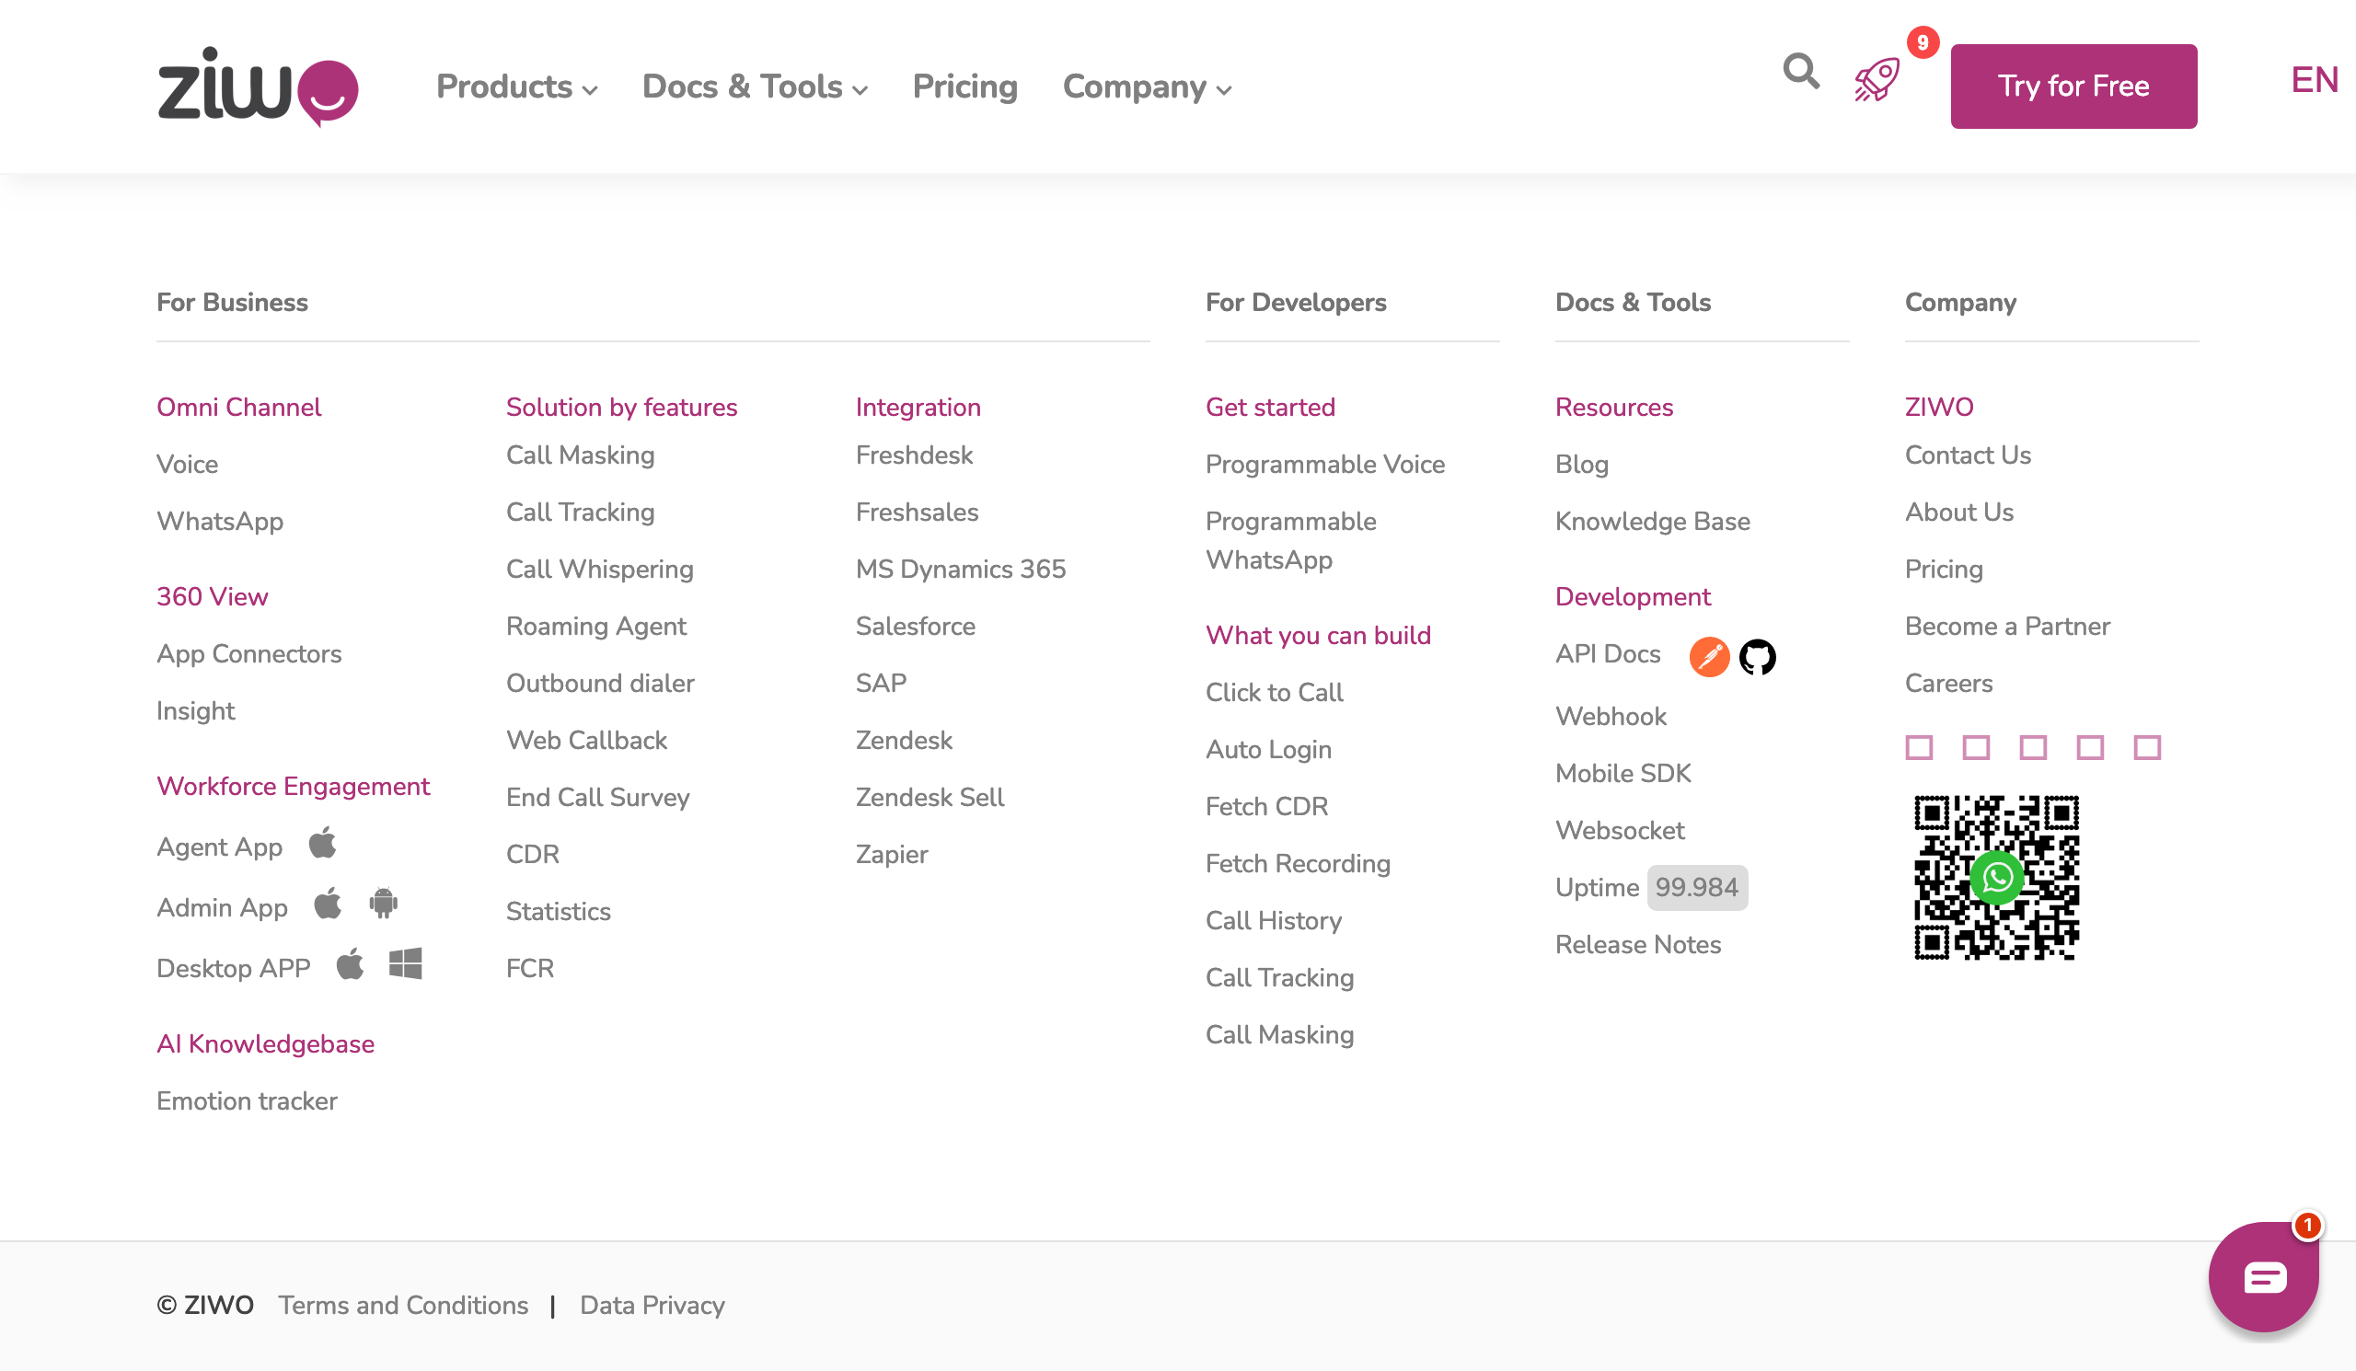Open the Postman icon beside API Docs
The height and width of the screenshot is (1371, 2356).
(1709, 657)
